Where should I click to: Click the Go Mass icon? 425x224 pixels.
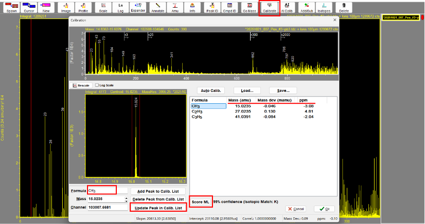pyautogui.click(x=249, y=7)
